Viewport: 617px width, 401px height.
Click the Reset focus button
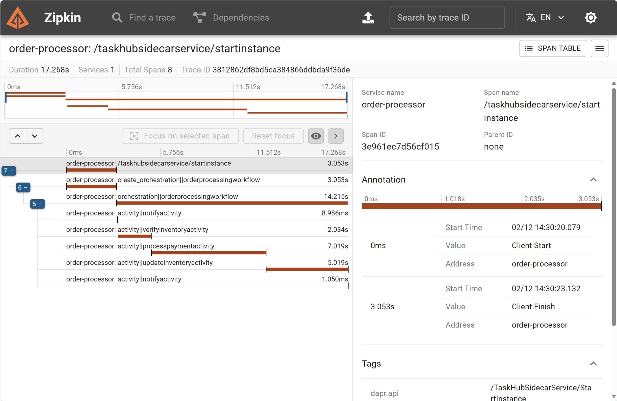click(273, 136)
